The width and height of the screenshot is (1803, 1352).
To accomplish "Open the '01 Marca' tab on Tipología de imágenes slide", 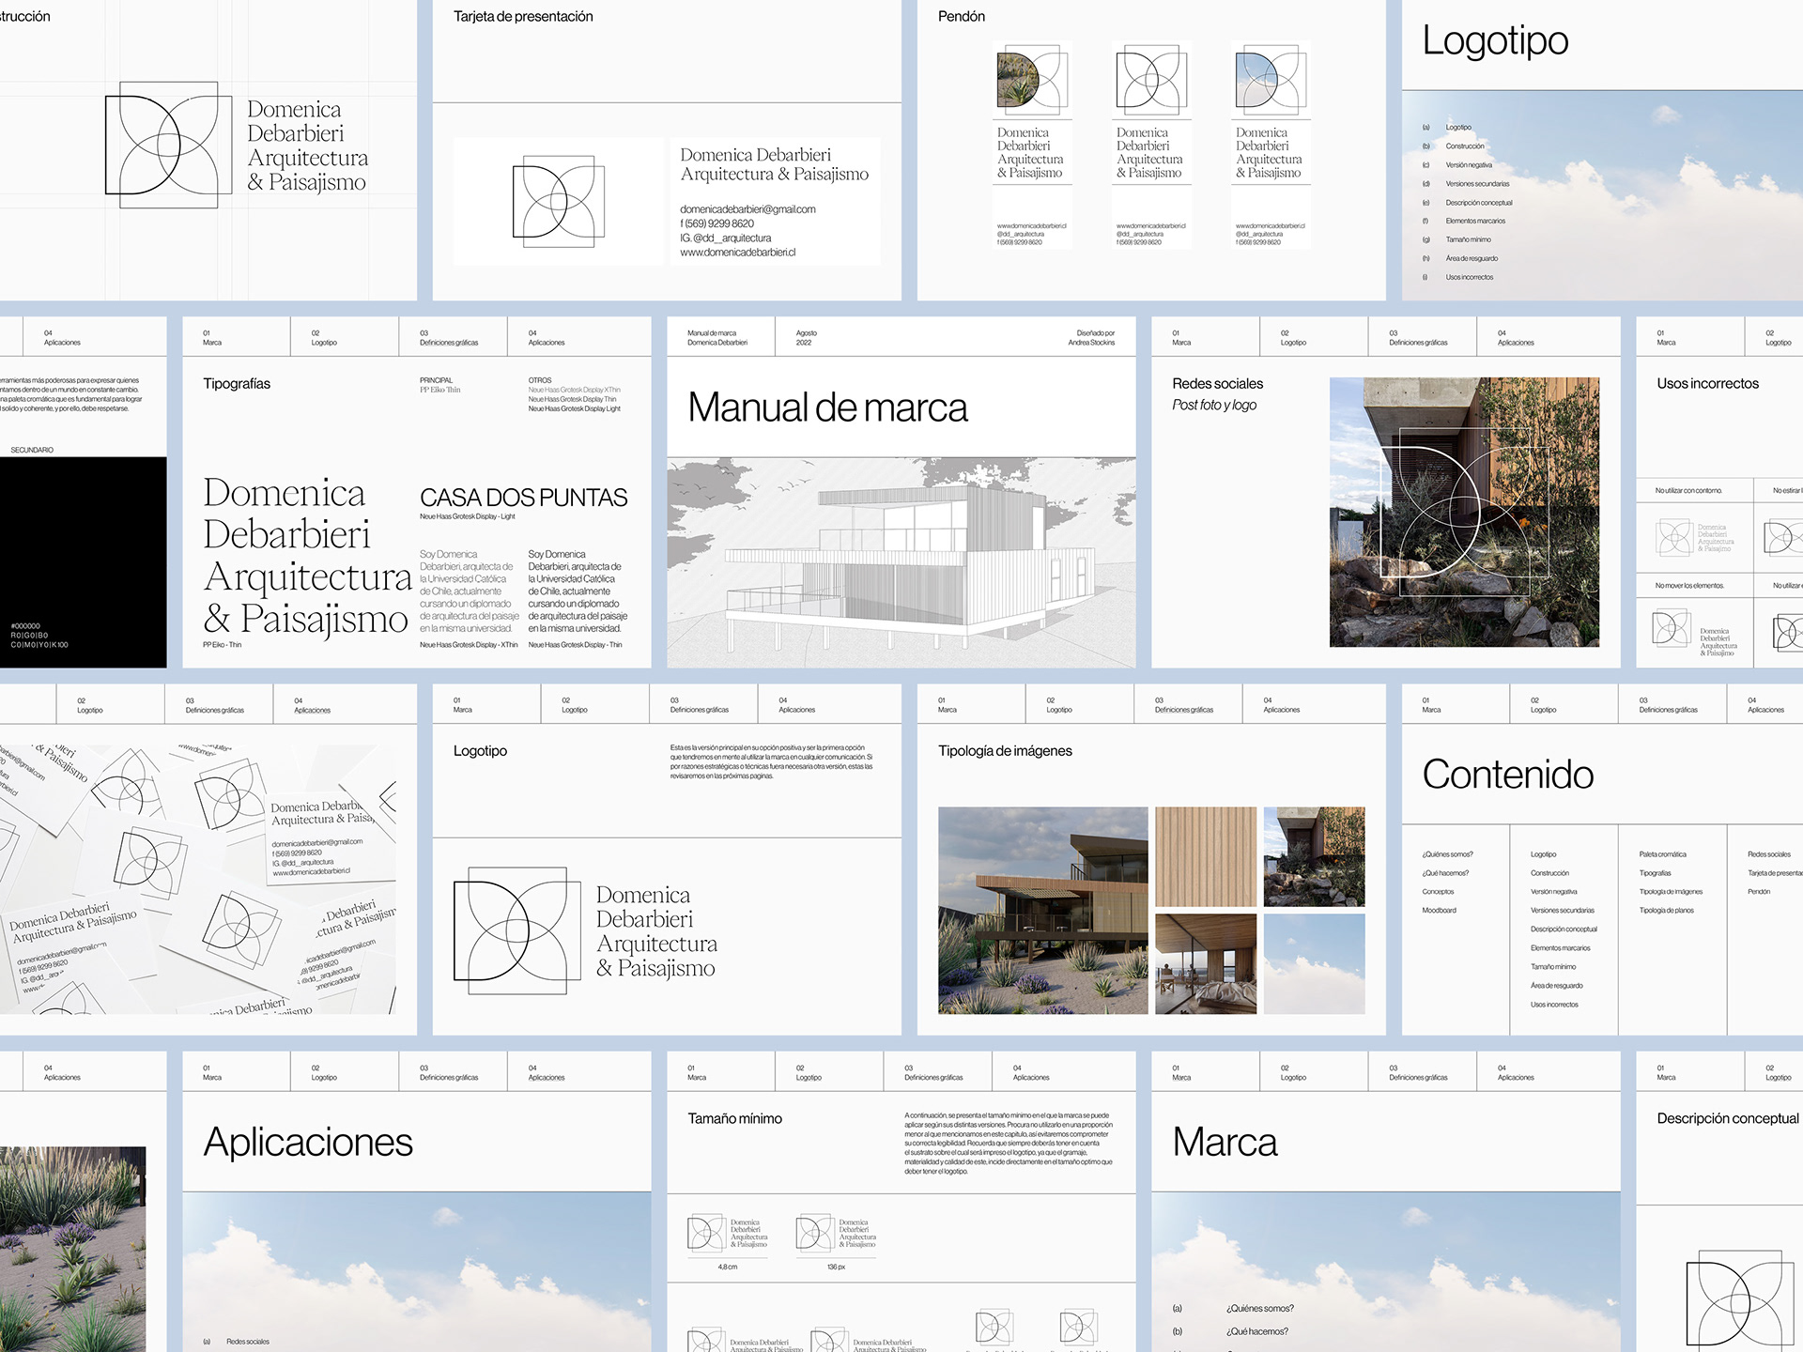I will pyautogui.click(x=948, y=705).
